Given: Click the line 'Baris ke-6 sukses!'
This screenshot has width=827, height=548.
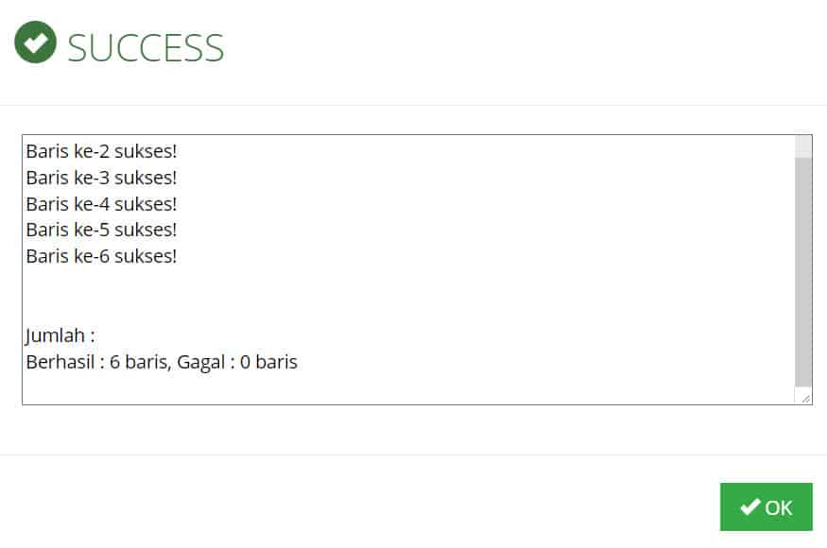Looking at the screenshot, I should pyautogui.click(x=101, y=256).
